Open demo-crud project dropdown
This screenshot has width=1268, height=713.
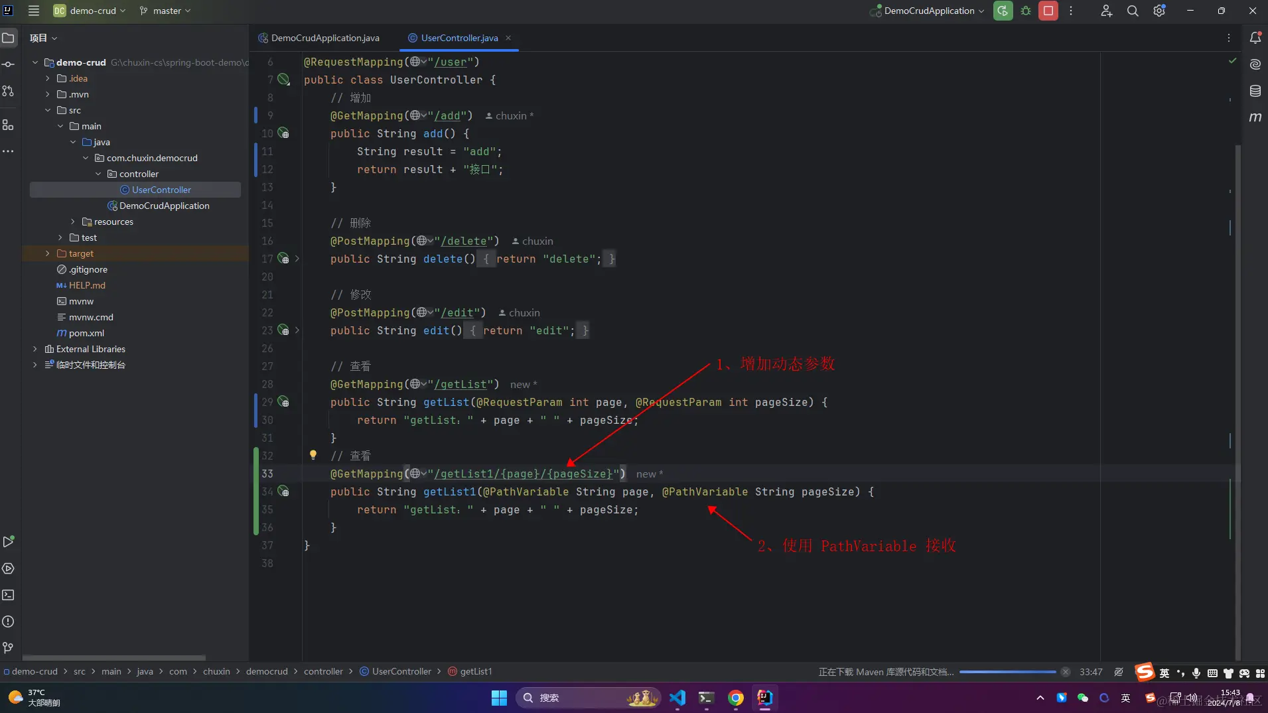(90, 11)
